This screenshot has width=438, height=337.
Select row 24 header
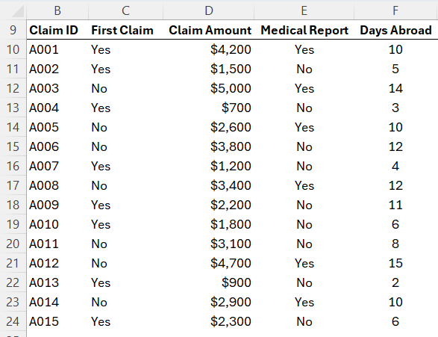(13, 321)
